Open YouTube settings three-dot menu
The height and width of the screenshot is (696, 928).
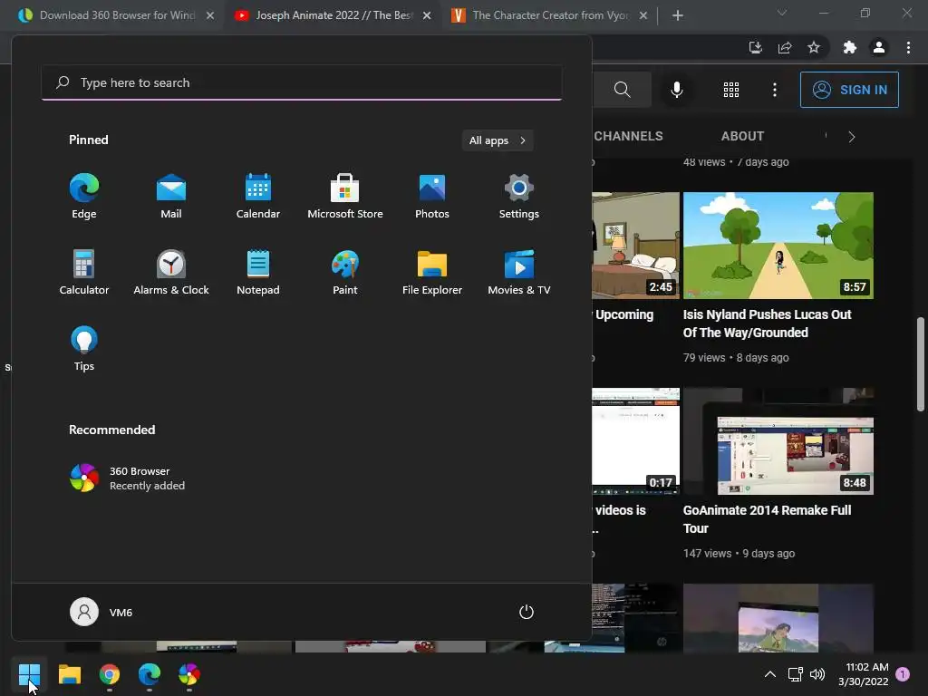775,90
